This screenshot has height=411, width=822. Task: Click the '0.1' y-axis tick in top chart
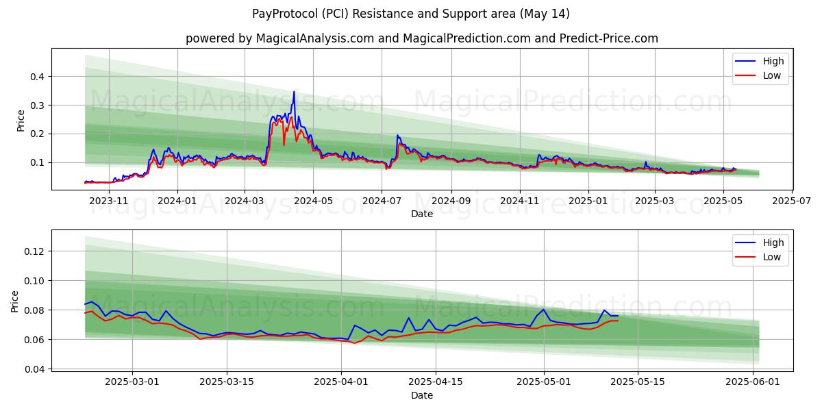[x=39, y=163]
